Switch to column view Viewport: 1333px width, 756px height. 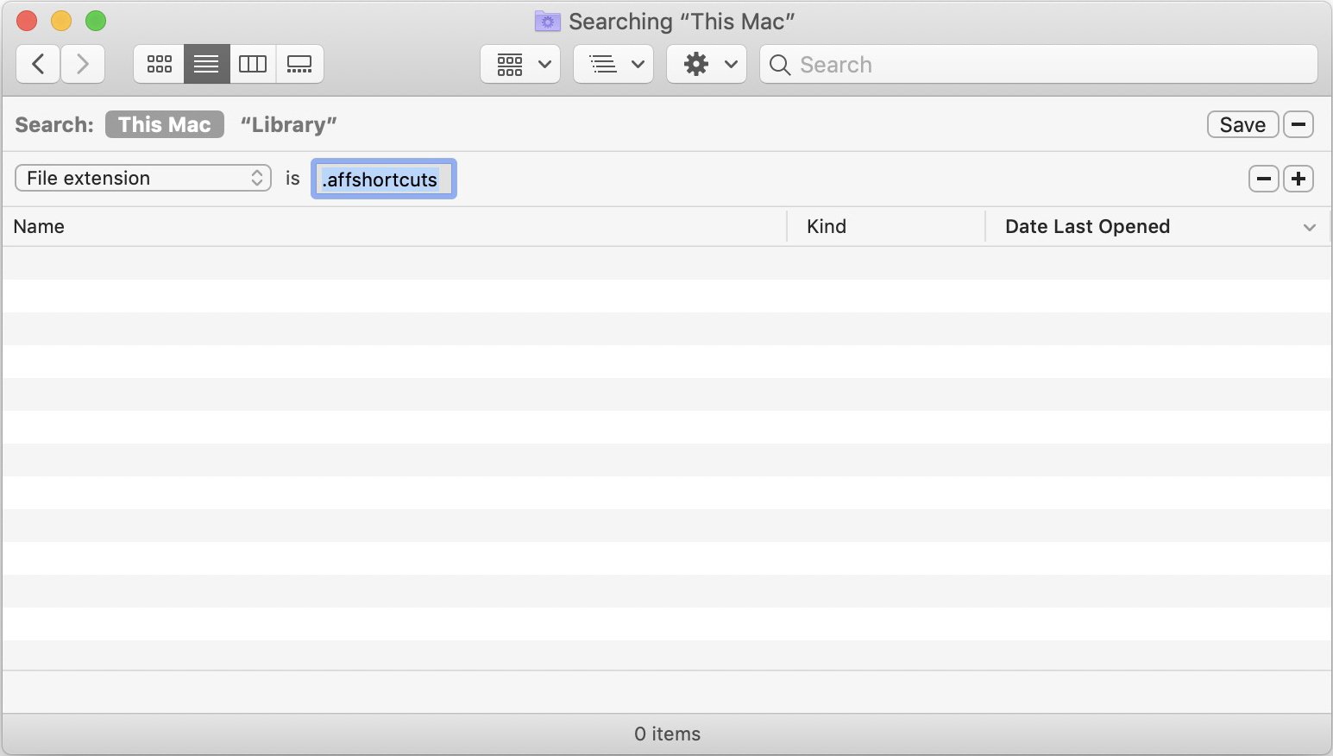click(x=252, y=64)
